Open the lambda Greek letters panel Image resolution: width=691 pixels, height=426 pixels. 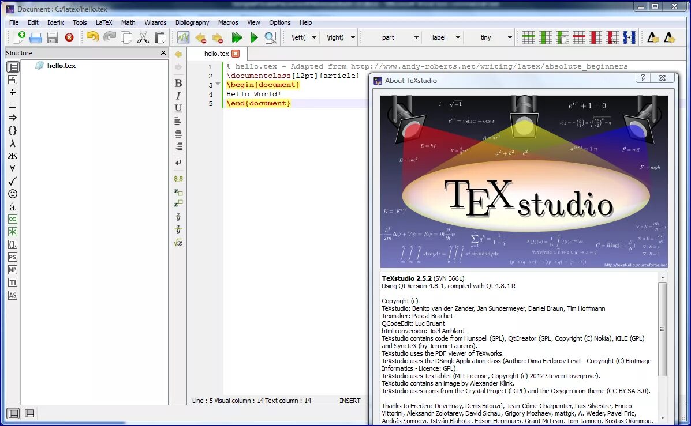(13, 143)
